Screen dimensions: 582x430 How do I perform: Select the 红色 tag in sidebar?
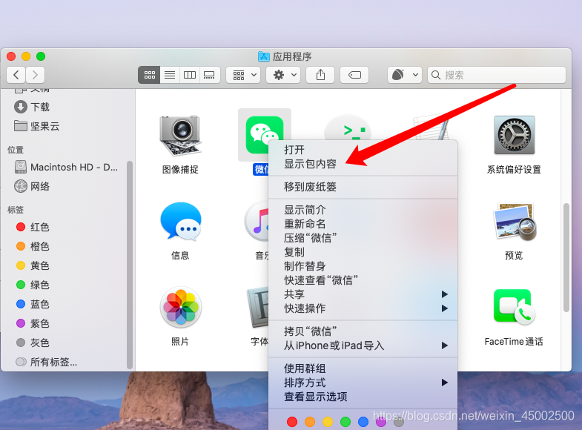click(33, 227)
